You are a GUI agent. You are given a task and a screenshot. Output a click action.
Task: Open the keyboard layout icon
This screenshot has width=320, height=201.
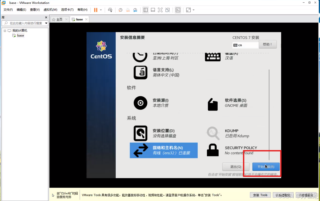(x=213, y=56)
